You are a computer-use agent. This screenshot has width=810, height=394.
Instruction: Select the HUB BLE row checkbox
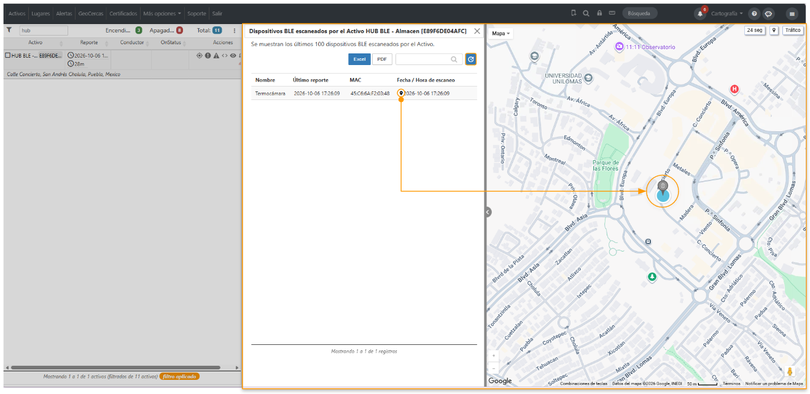click(x=8, y=55)
